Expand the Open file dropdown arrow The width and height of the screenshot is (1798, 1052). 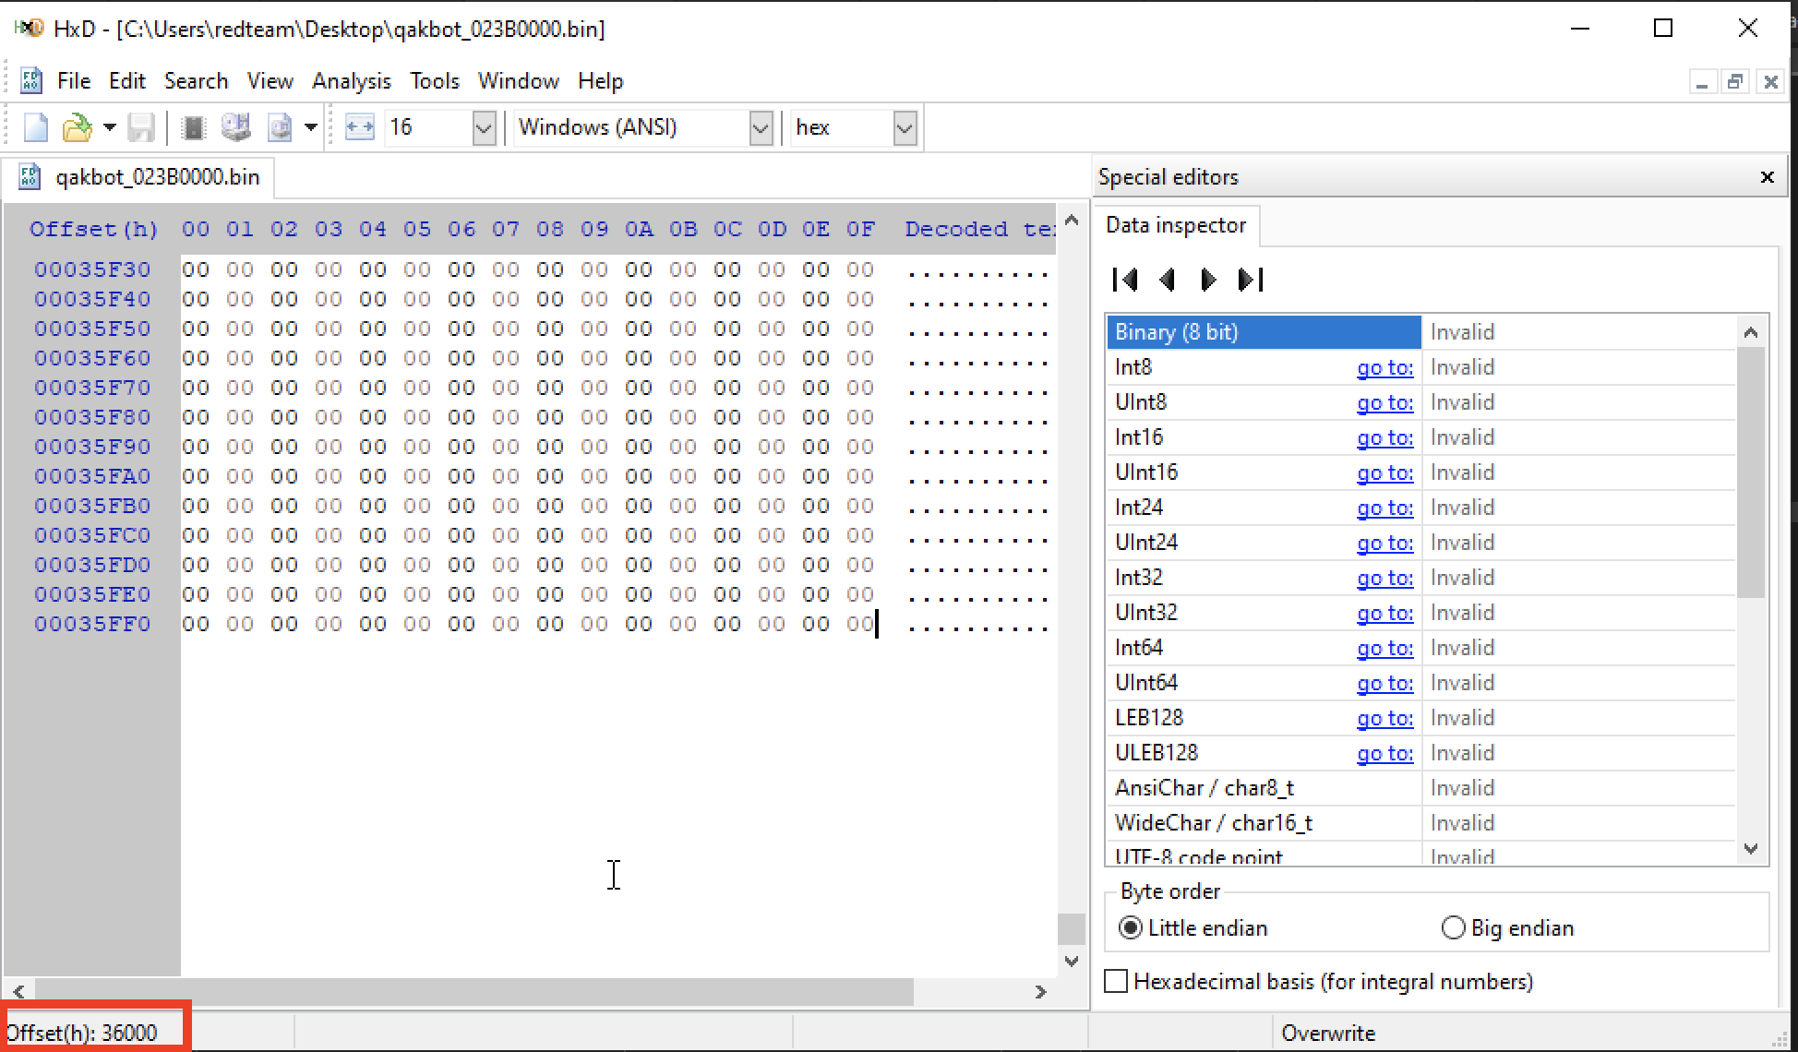109,127
